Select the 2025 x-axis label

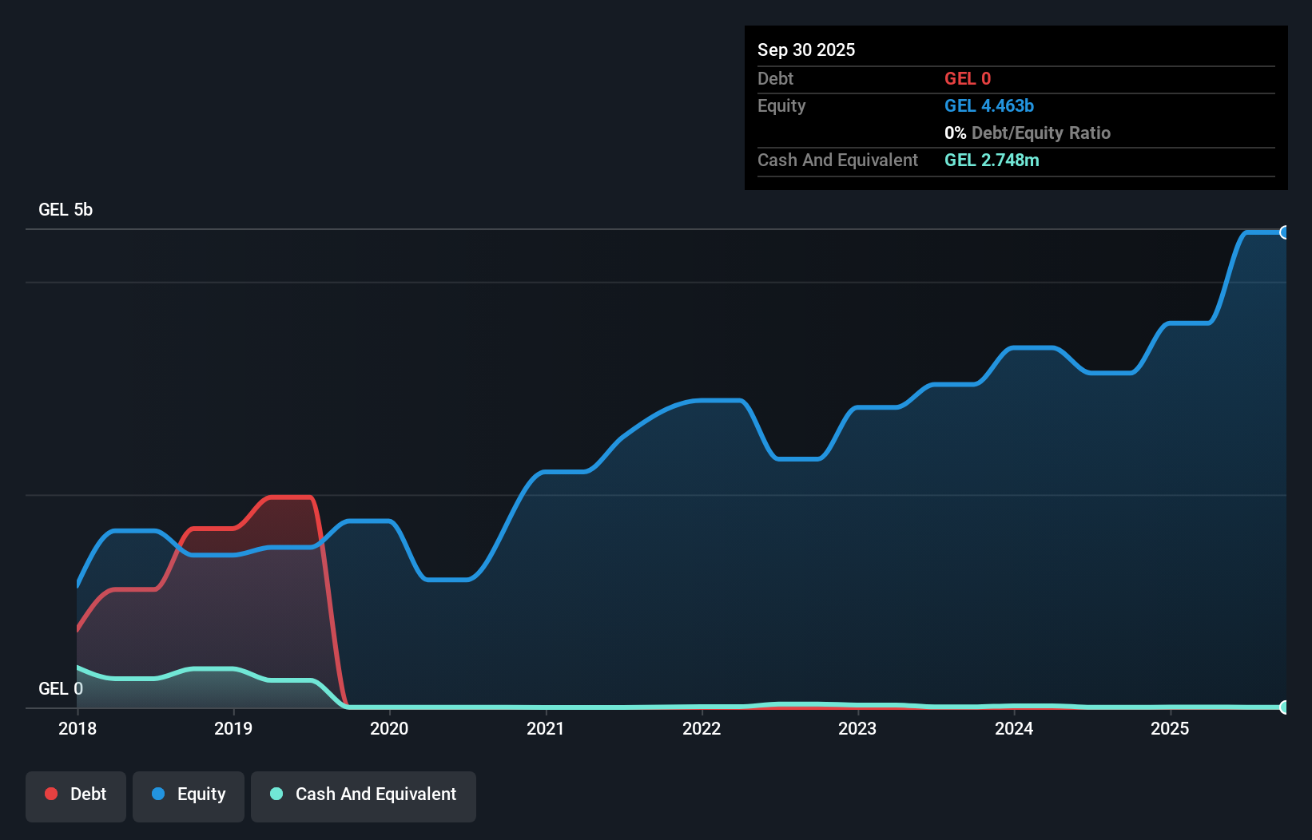[x=1170, y=728]
